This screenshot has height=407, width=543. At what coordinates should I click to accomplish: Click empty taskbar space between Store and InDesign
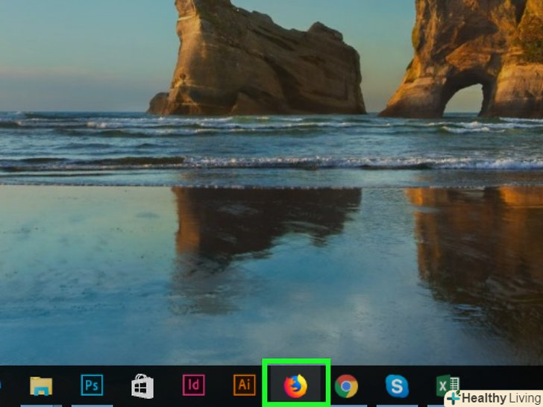[168, 385]
